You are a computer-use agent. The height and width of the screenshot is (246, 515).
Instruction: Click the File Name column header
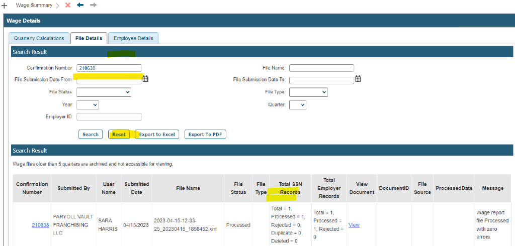[188, 188]
